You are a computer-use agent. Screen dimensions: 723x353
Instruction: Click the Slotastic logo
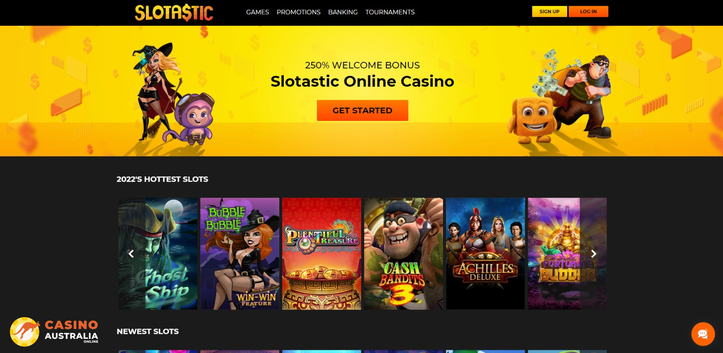click(x=174, y=13)
